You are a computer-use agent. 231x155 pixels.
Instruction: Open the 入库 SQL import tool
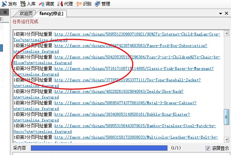pos(28,4)
